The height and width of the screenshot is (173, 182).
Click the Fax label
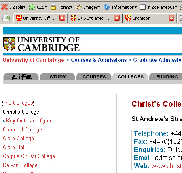(x=140, y=141)
